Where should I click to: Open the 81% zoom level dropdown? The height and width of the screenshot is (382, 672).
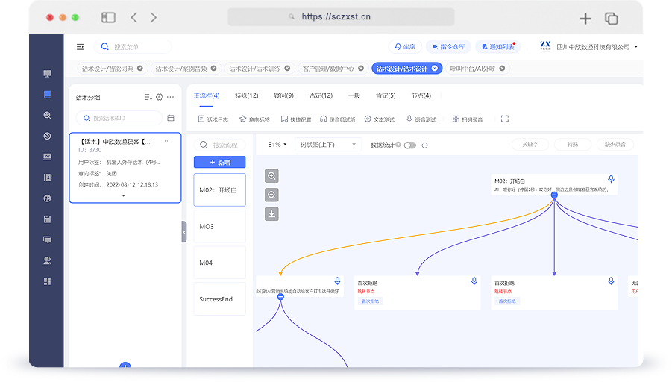tap(277, 145)
